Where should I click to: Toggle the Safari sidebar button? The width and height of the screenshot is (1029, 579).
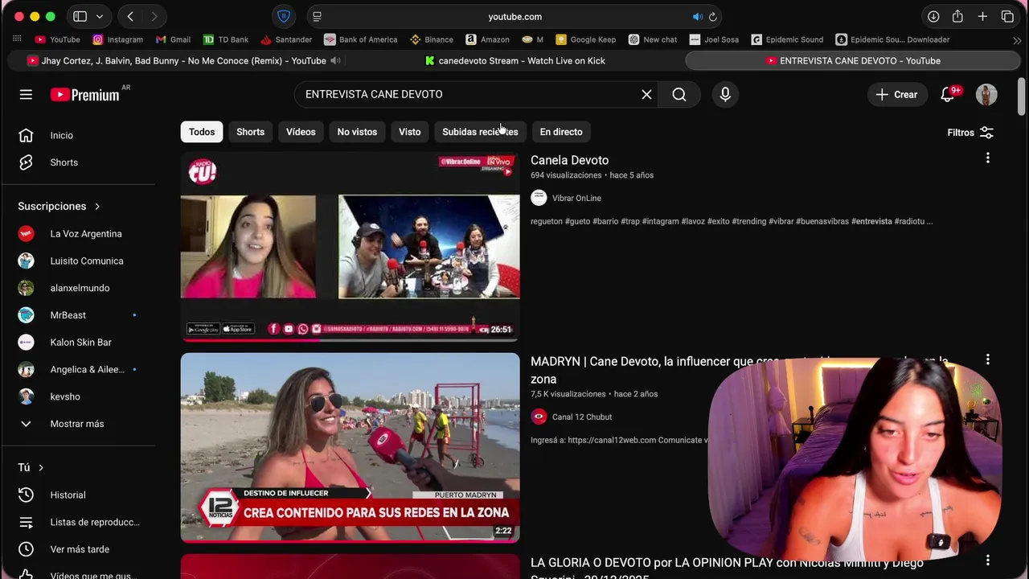[80, 16]
